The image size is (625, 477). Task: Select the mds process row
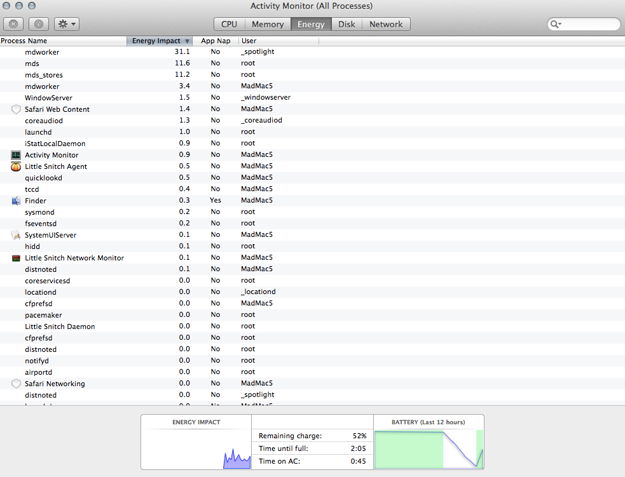(x=313, y=64)
